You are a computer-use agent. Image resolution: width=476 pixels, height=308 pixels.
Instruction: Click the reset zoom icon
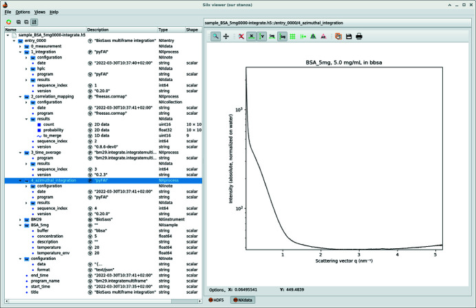tap(241, 36)
